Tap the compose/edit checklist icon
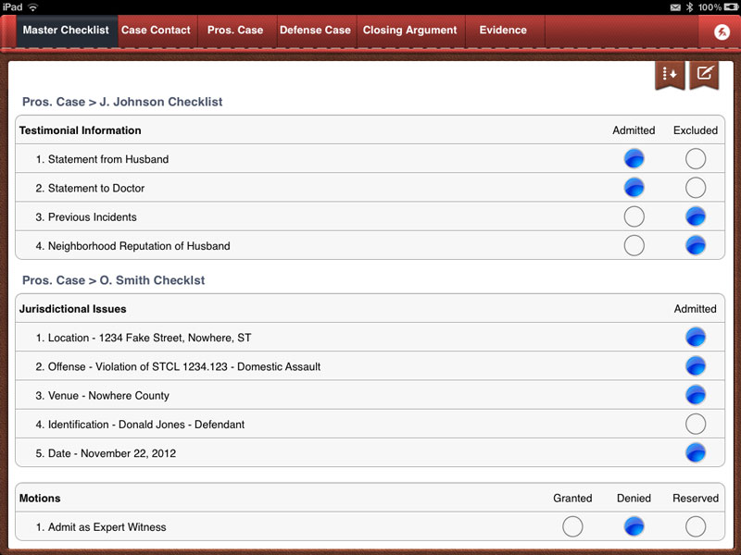 tap(704, 74)
